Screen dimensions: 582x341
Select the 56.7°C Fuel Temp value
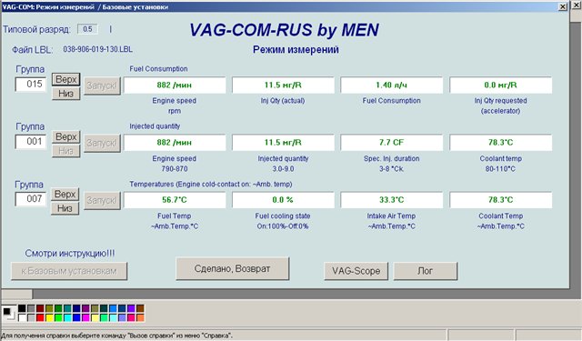[x=175, y=200]
